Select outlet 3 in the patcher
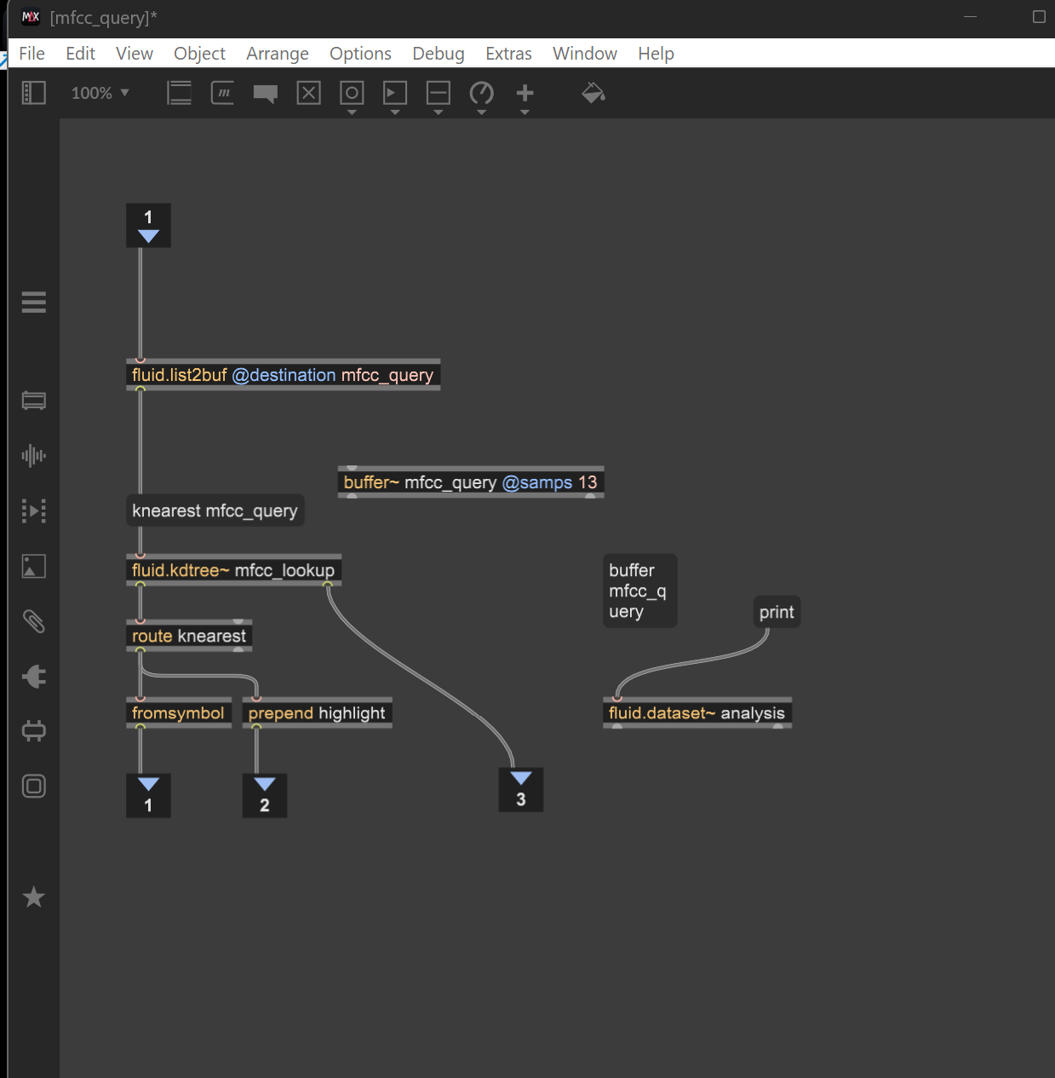1055x1078 pixels. pyautogui.click(x=521, y=790)
